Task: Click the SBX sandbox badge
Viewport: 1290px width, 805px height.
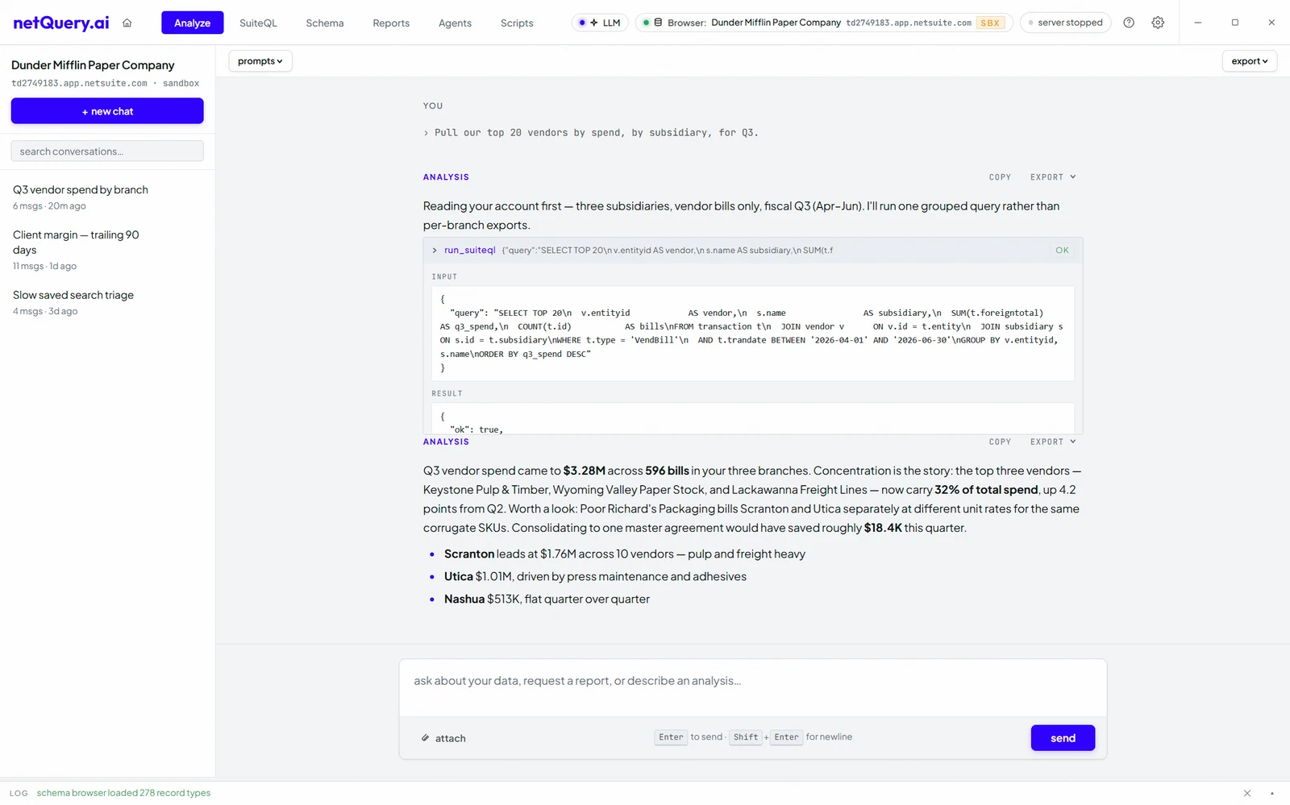Action: [x=990, y=23]
